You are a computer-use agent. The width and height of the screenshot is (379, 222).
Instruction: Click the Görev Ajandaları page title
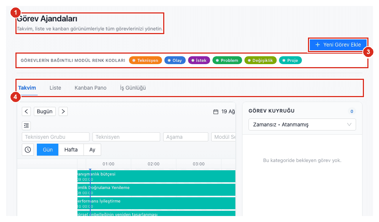[x=47, y=18]
